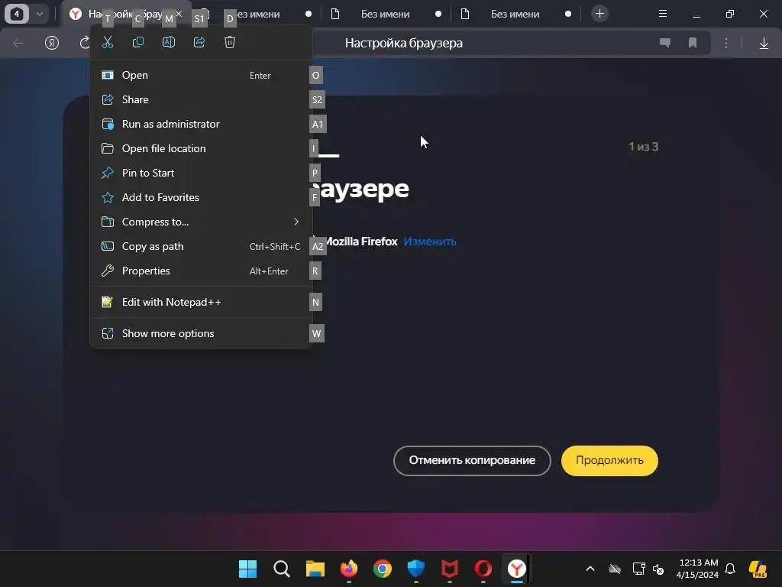This screenshot has width=782, height=587.
Task: Select Pin to Start
Action: (201, 174)
